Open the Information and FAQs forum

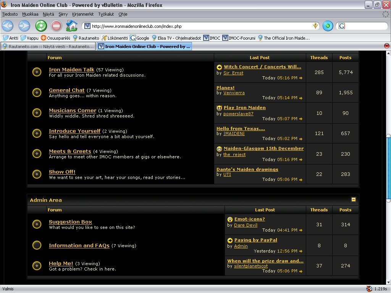point(79,245)
